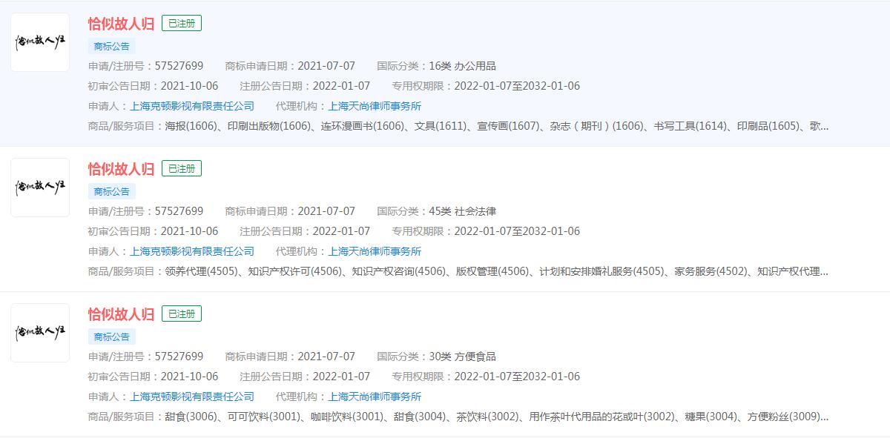Click 商标公告 tag in 社会法律 entry
This screenshot has height=441, width=890.
(111, 191)
